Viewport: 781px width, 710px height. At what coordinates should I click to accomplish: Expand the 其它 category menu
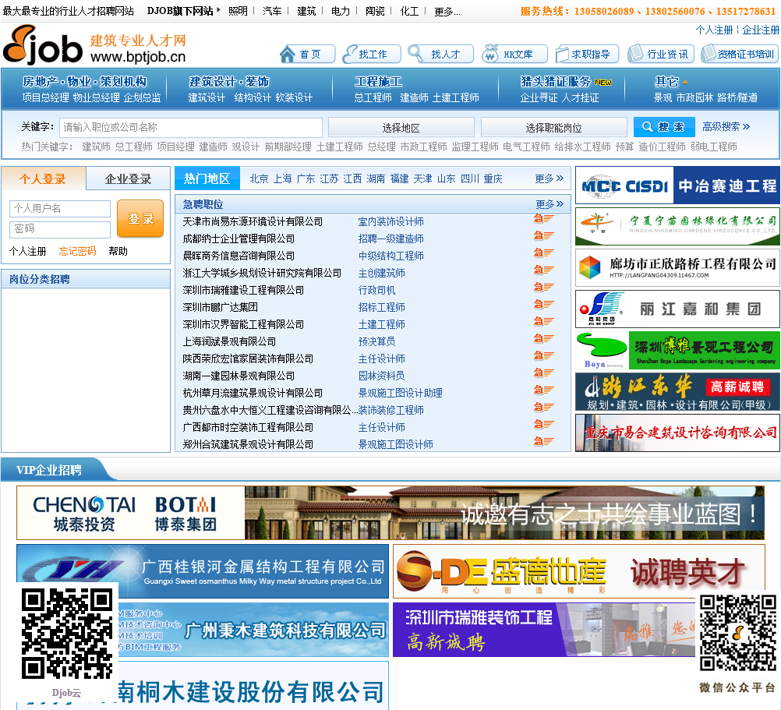point(670,81)
